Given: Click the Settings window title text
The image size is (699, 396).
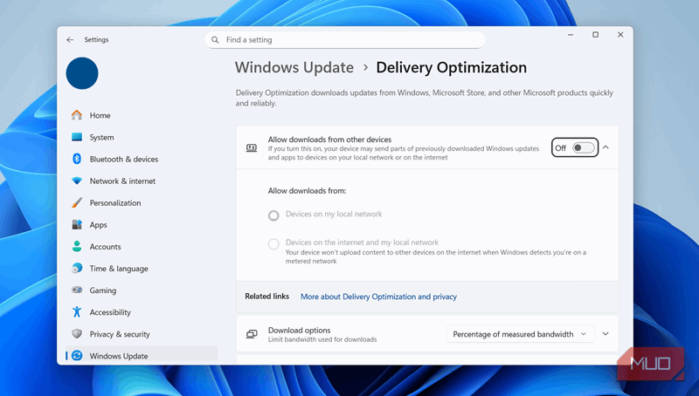Looking at the screenshot, I should [96, 39].
